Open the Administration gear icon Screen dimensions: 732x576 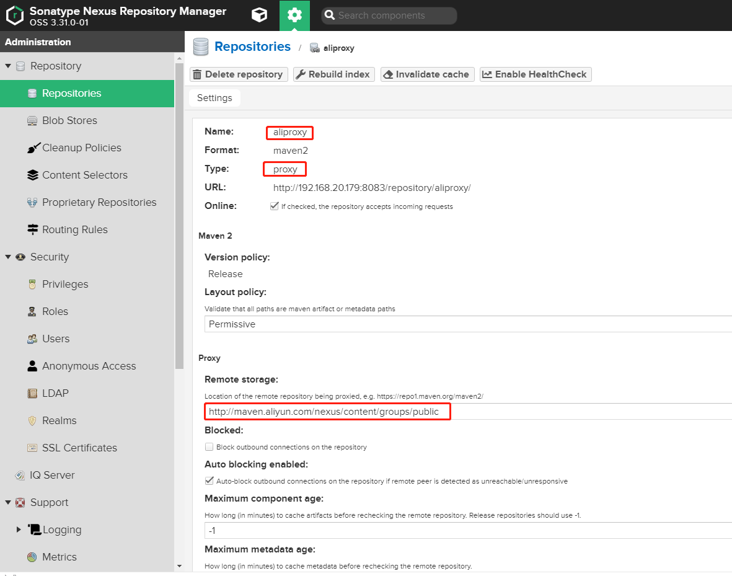(294, 16)
